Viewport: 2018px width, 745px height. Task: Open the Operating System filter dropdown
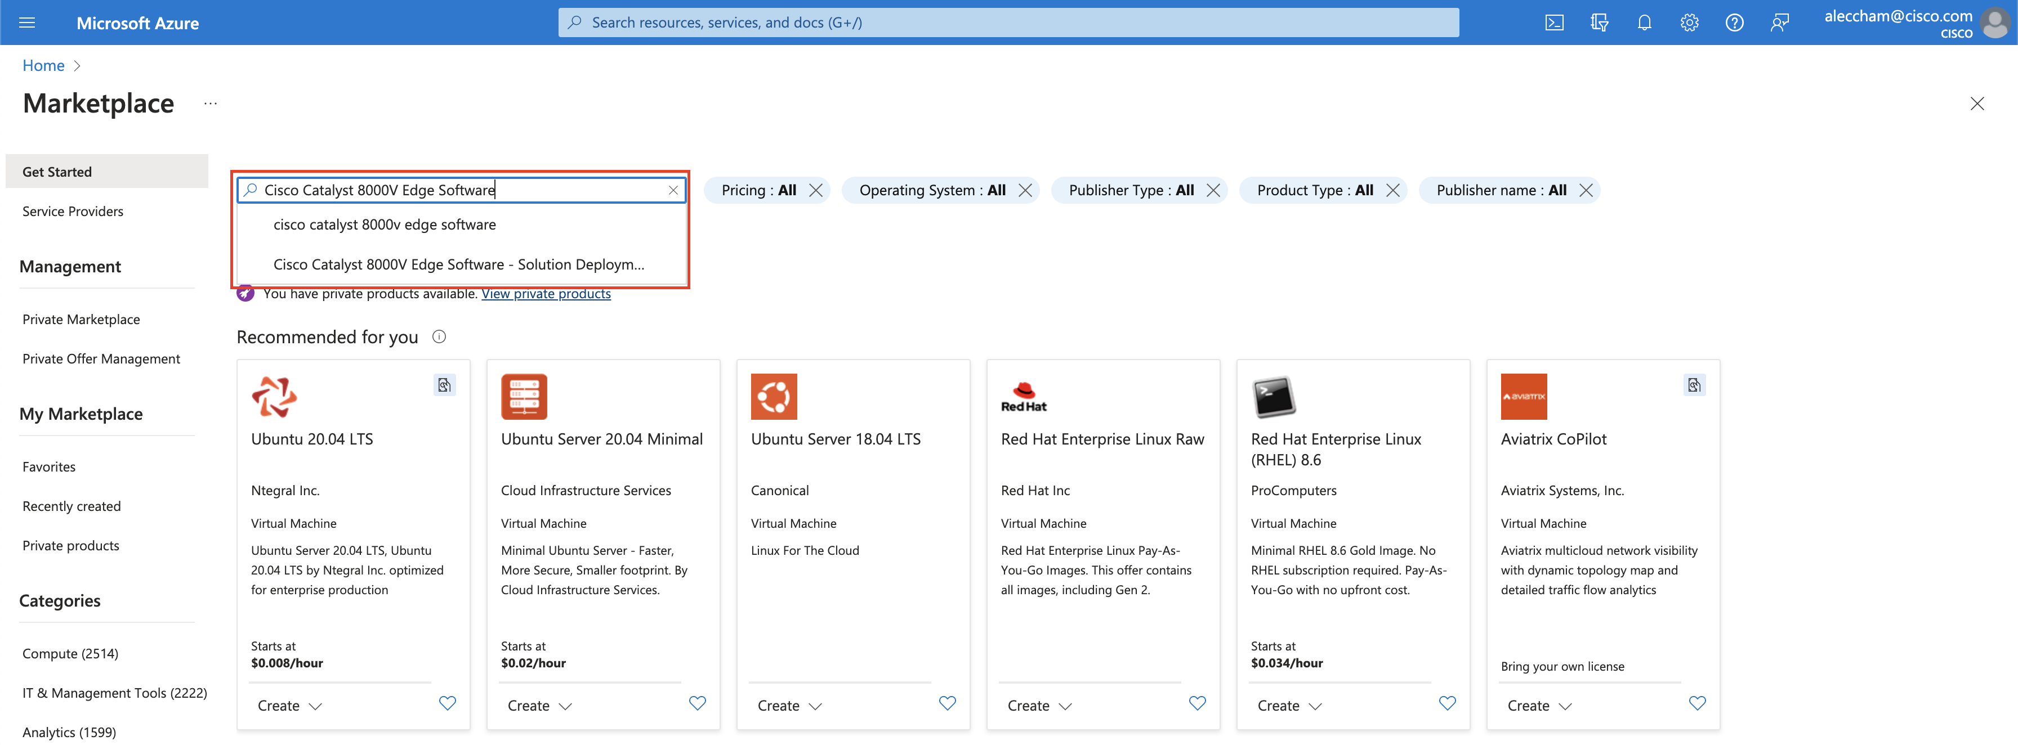tap(932, 190)
